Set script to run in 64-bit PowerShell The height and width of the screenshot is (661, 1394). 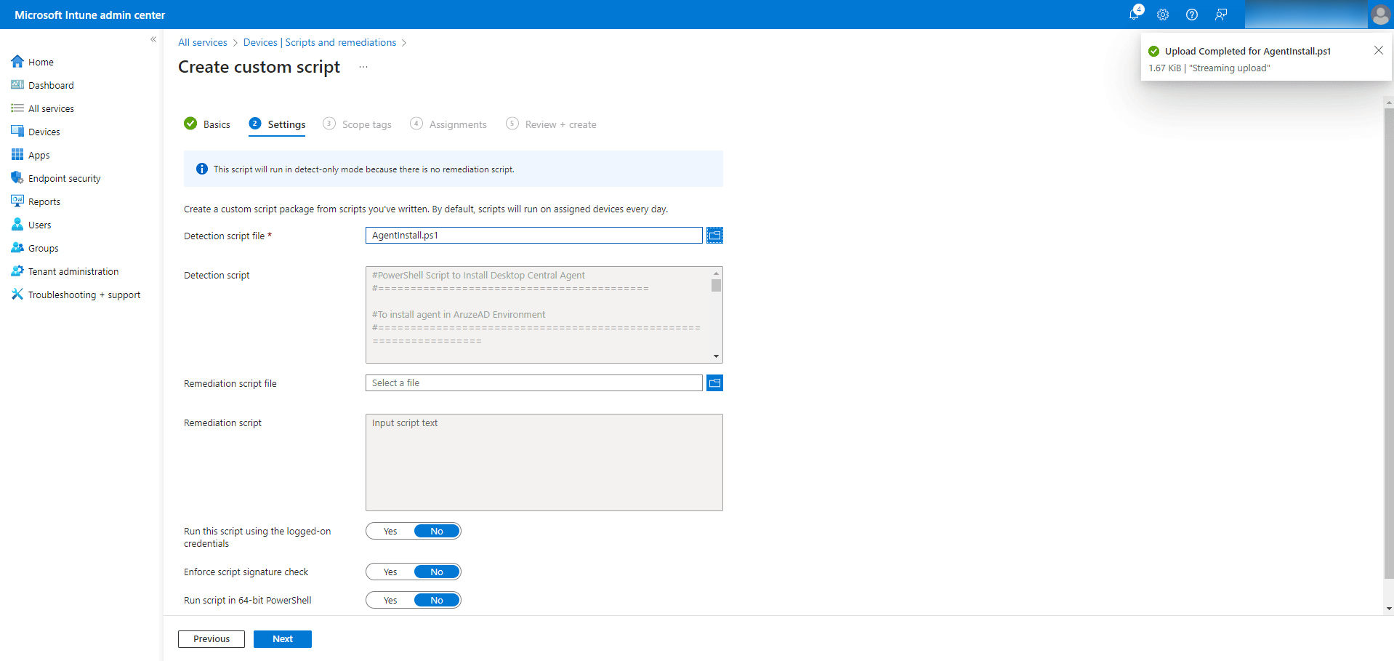pyautogui.click(x=390, y=599)
